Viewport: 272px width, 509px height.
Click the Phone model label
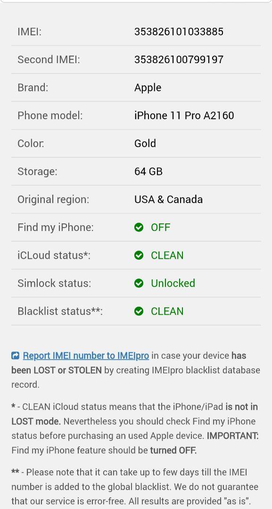(x=50, y=115)
